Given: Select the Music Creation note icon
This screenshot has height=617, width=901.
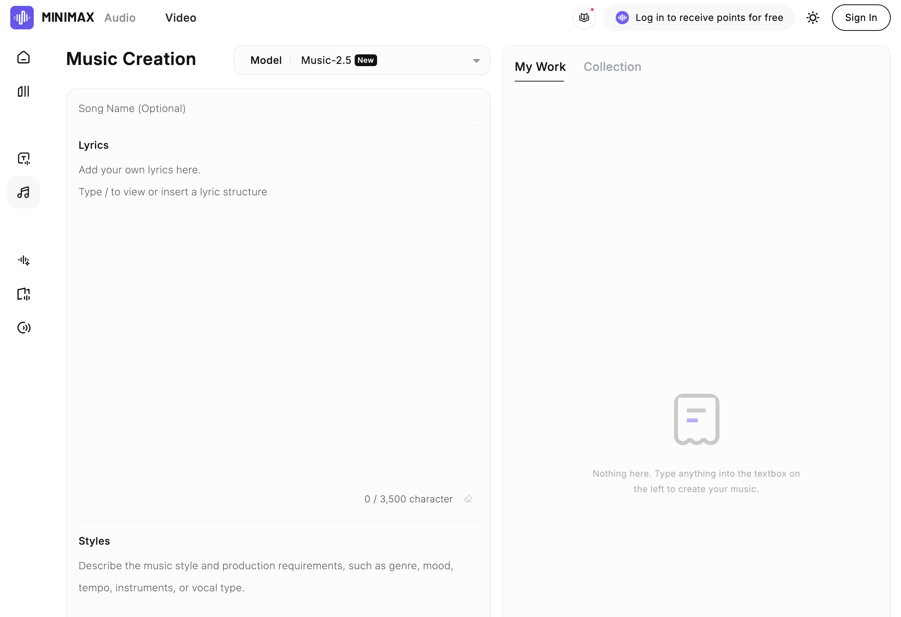Looking at the screenshot, I should (23, 192).
